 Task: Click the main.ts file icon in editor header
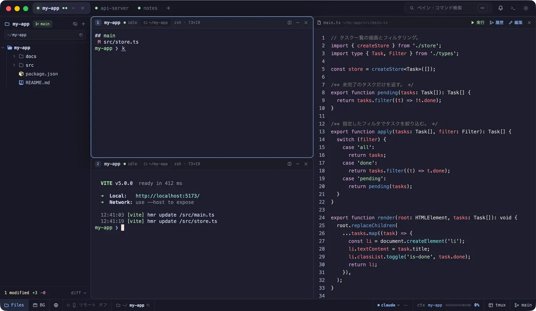point(319,23)
